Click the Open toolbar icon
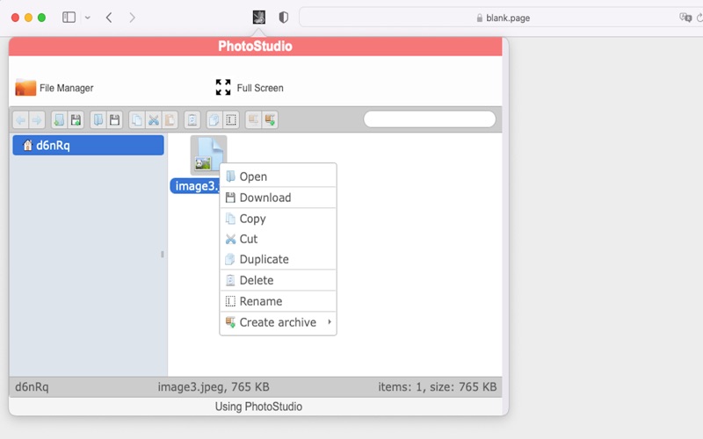The image size is (703, 439). [98, 120]
